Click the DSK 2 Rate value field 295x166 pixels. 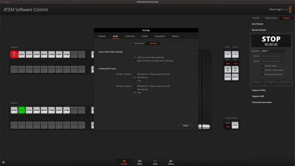point(235,64)
